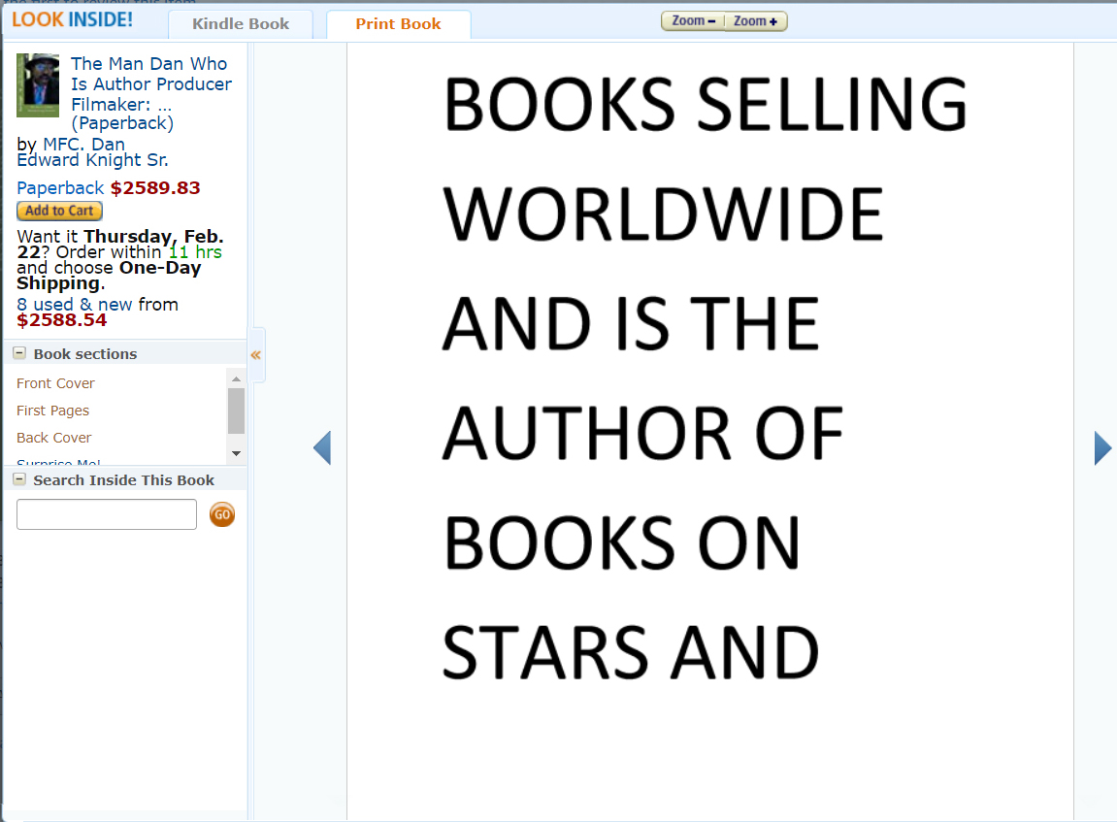The width and height of the screenshot is (1117, 822).
Task: Collapse the sidebar with the double-chevron handle
Action: point(256,355)
